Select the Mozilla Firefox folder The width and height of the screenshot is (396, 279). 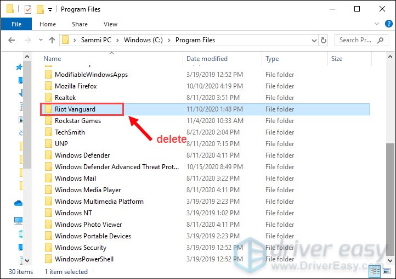click(x=76, y=86)
